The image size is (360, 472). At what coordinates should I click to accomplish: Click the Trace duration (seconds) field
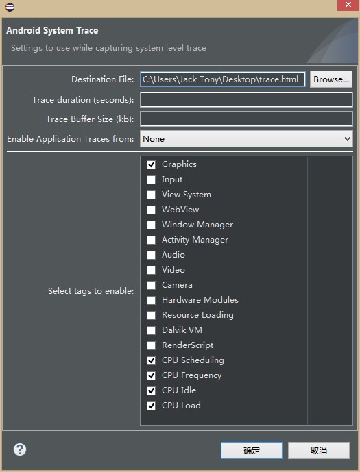(246, 99)
